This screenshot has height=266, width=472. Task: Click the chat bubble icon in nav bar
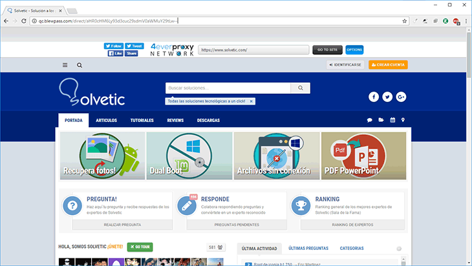(x=370, y=120)
